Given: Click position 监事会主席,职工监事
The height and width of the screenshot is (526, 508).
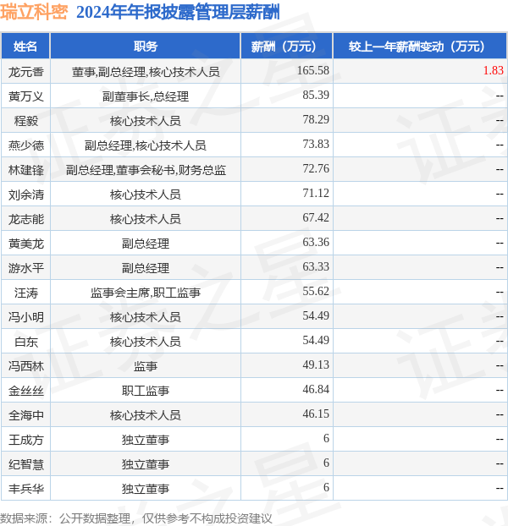Looking at the screenshot, I should 146,293.
